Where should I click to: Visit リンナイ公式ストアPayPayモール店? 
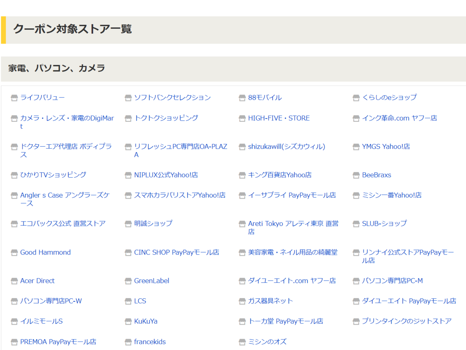pos(408,256)
